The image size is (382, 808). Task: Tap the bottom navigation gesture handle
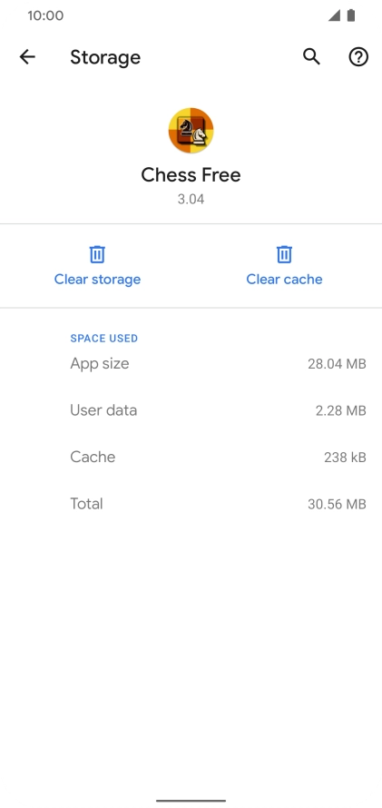point(191,801)
